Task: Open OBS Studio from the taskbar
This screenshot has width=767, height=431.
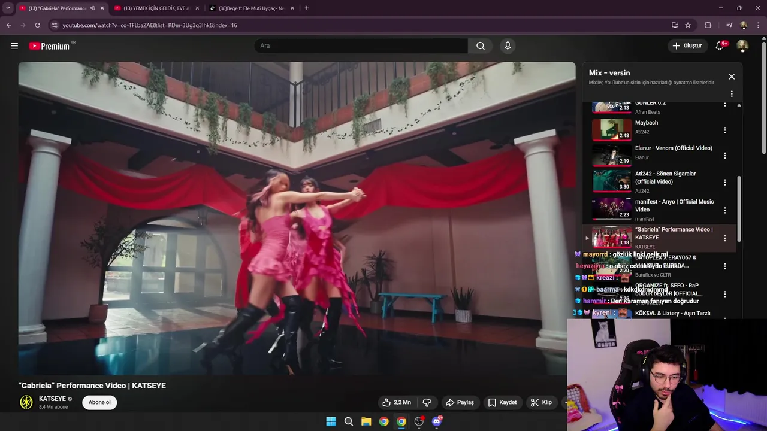Action: (x=419, y=421)
